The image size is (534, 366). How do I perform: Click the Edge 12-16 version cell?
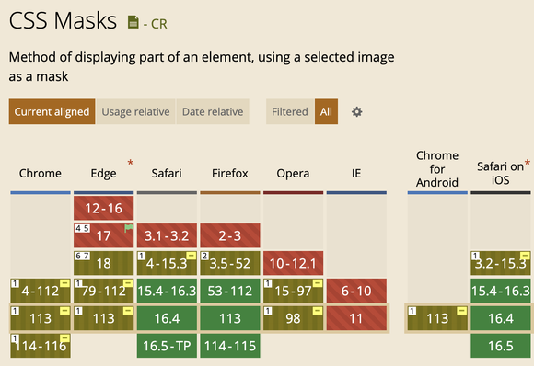tap(103, 208)
